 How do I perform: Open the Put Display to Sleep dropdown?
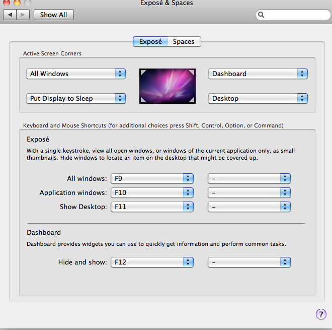coord(76,98)
